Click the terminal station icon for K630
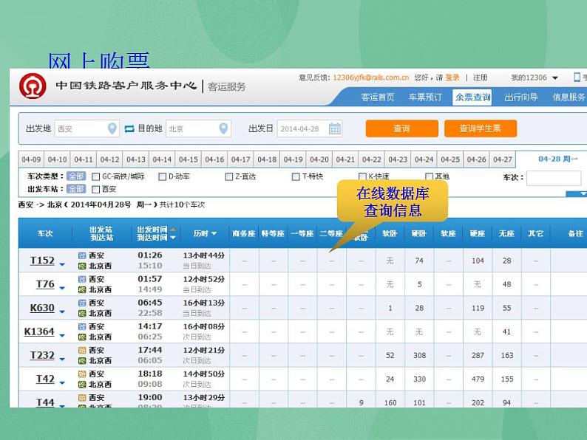 83,313
